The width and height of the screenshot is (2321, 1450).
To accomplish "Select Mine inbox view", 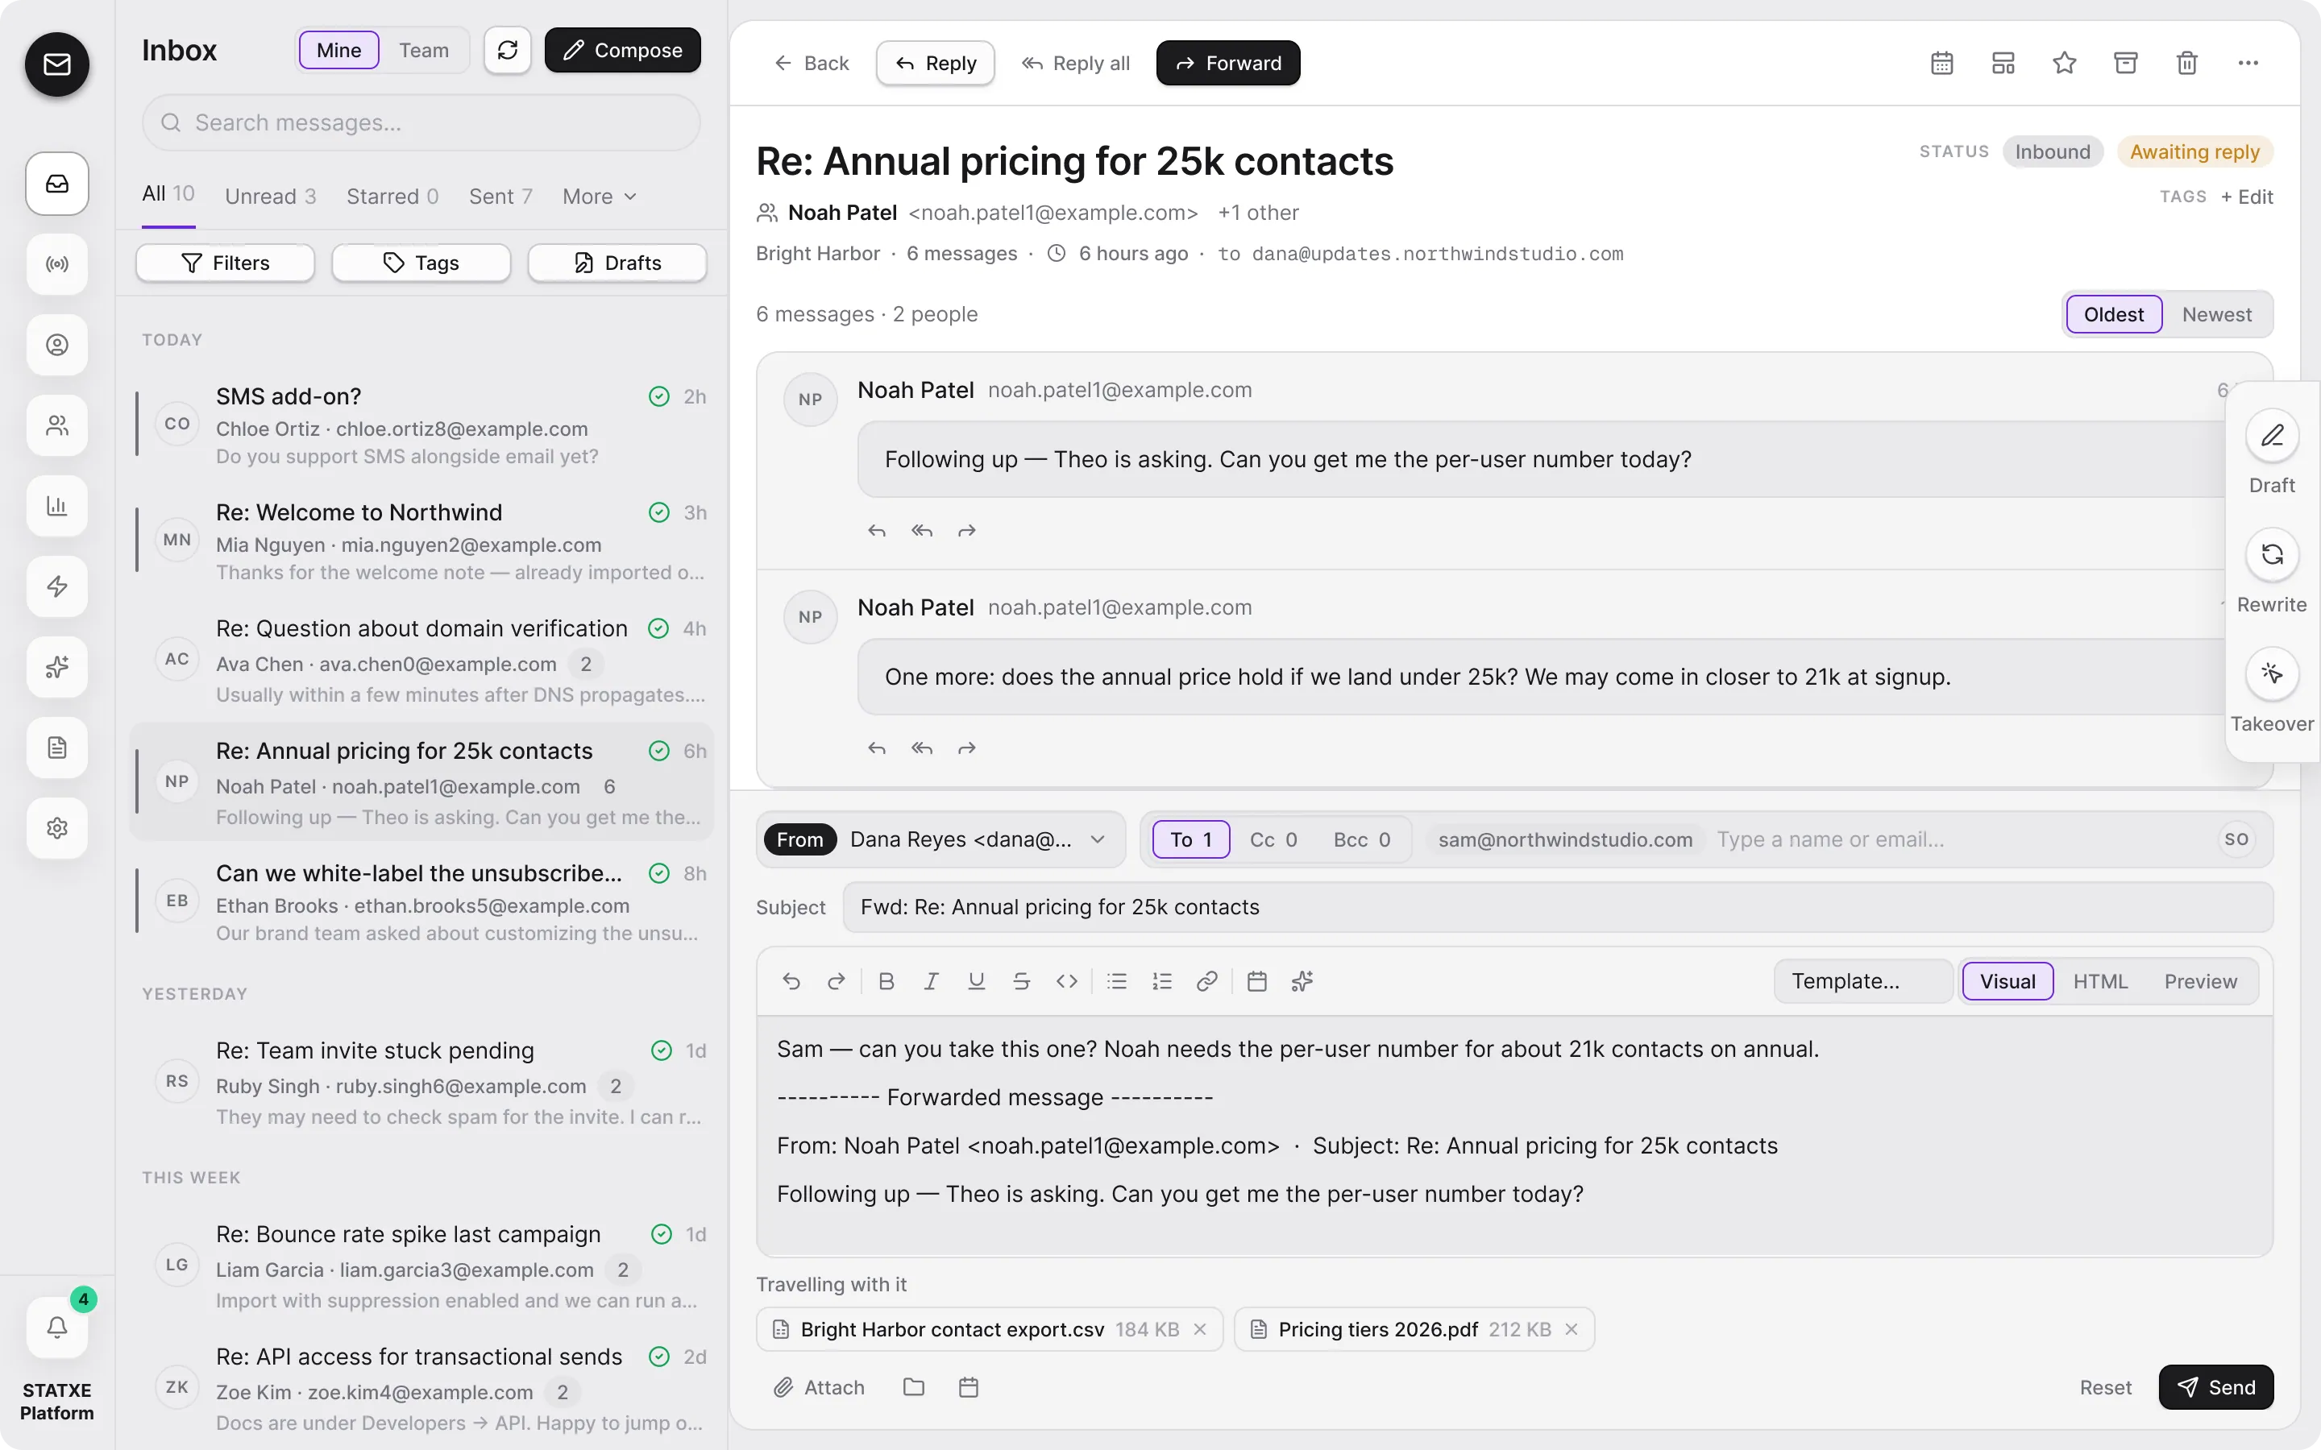I will coord(339,50).
